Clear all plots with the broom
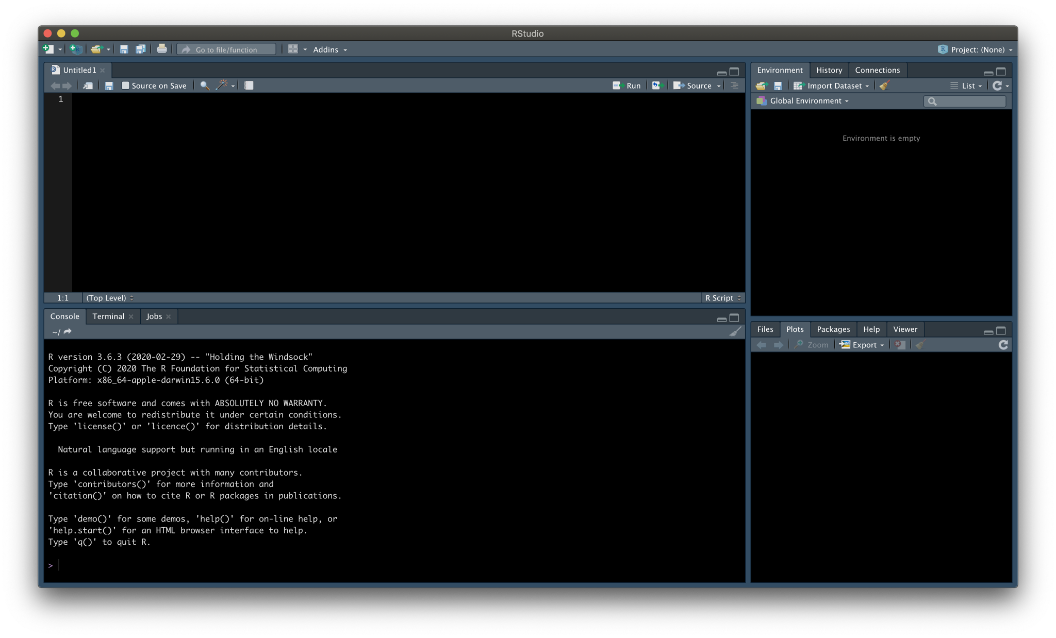Viewport: 1056px width, 638px height. (x=920, y=345)
